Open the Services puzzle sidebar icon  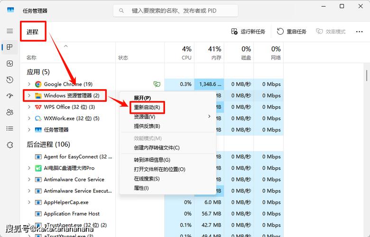(9, 145)
